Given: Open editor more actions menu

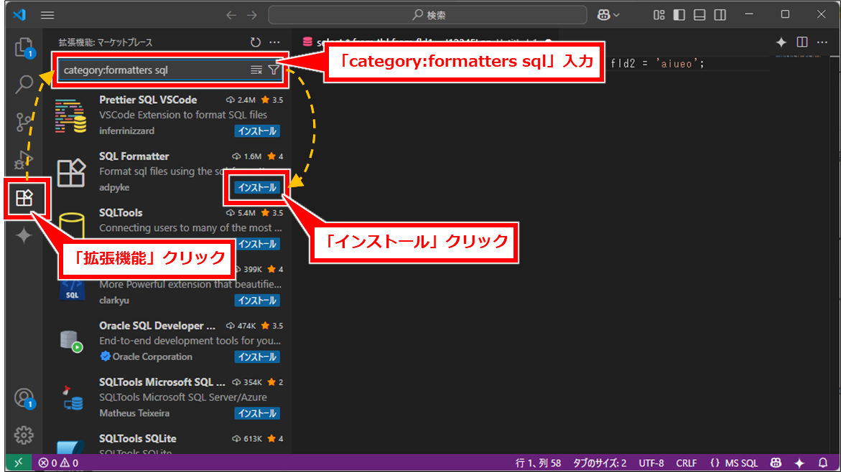Looking at the screenshot, I should (822, 42).
